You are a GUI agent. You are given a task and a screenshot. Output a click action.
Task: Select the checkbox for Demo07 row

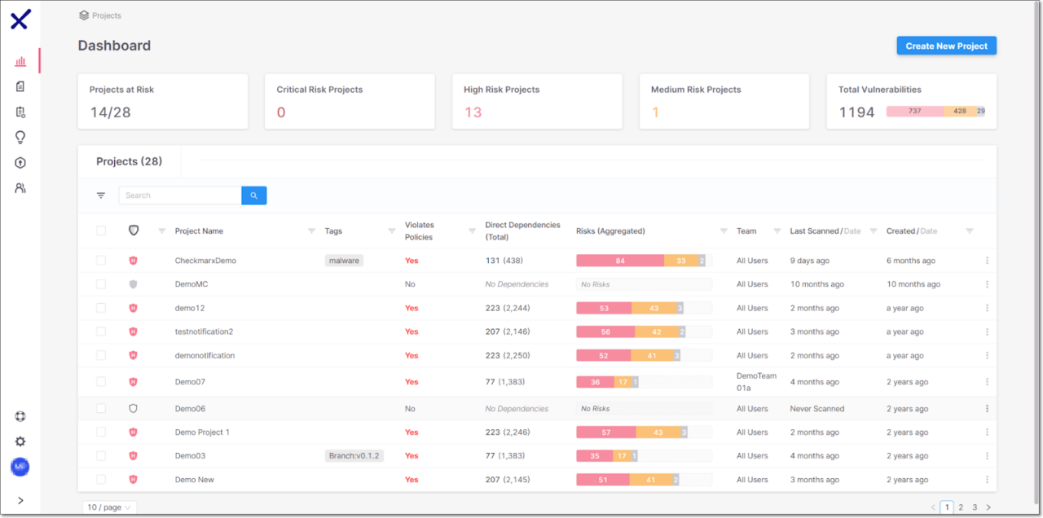point(101,382)
